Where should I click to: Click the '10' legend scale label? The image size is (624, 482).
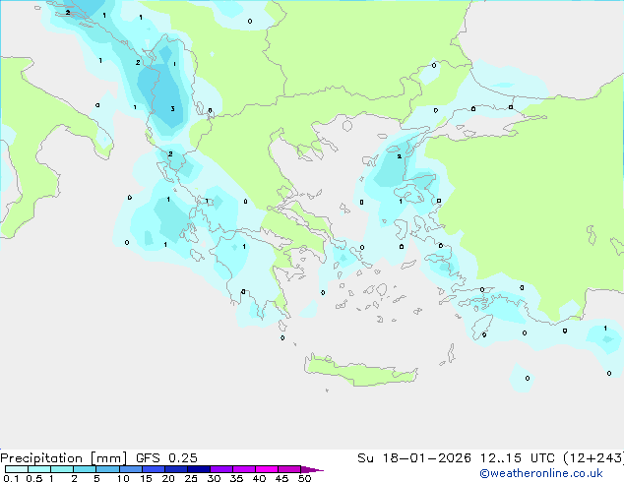[123, 478]
